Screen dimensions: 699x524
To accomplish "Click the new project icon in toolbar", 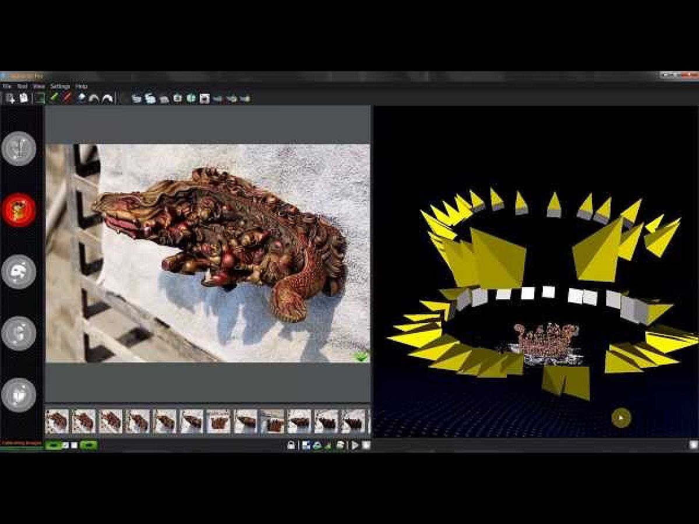I will click(10, 98).
